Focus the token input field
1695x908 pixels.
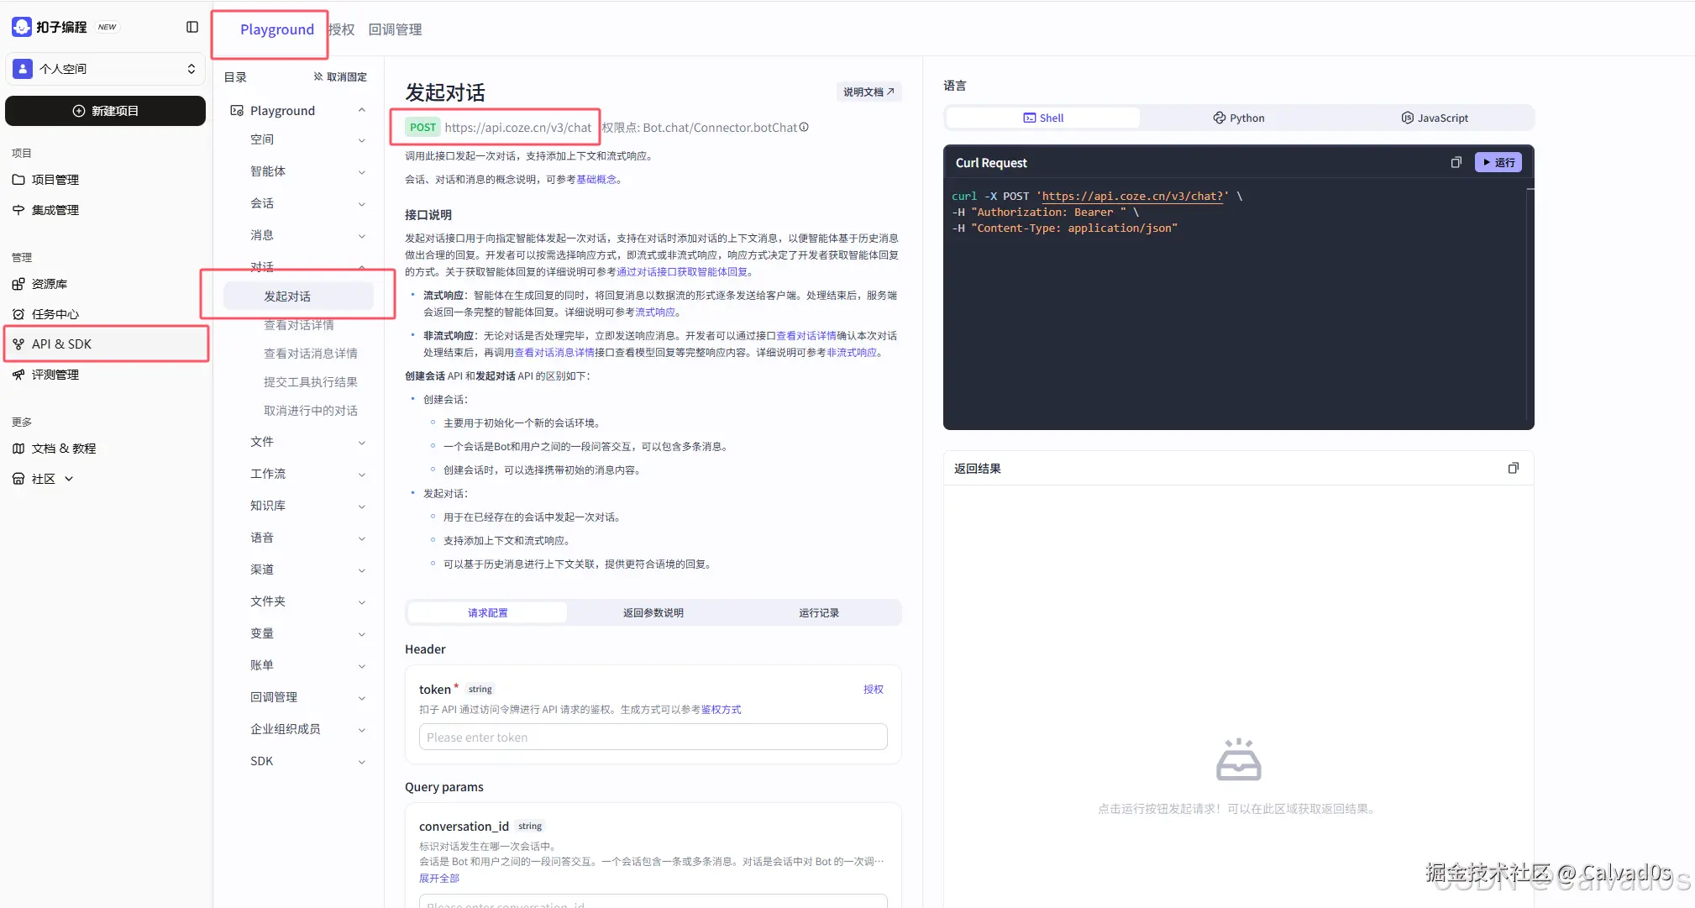coord(653,737)
